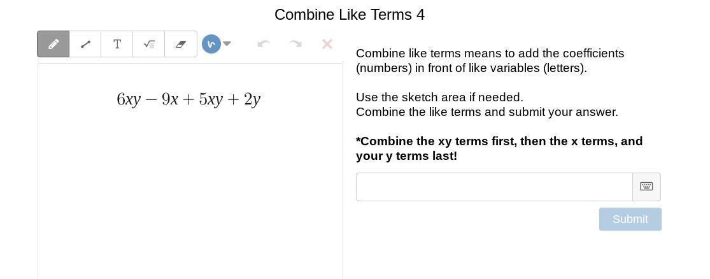The width and height of the screenshot is (710, 279).
Task: Open the on-screen math keyboard
Action: (x=646, y=187)
